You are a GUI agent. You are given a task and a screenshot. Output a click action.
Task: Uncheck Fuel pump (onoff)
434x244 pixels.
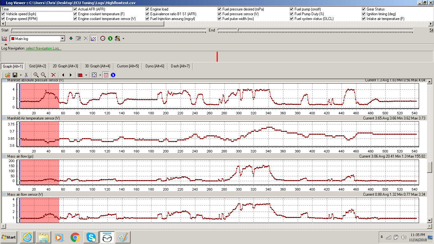tap(292, 9)
